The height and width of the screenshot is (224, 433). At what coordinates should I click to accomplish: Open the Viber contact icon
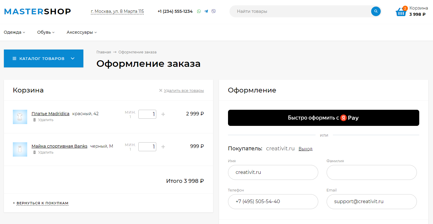pyautogui.click(x=213, y=11)
